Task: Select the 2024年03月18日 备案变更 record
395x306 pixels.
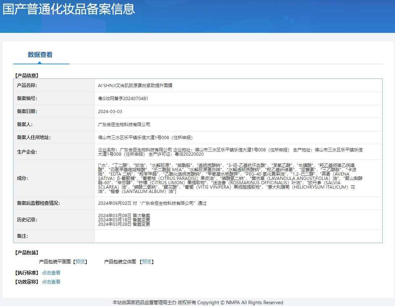Action: (x=124, y=220)
